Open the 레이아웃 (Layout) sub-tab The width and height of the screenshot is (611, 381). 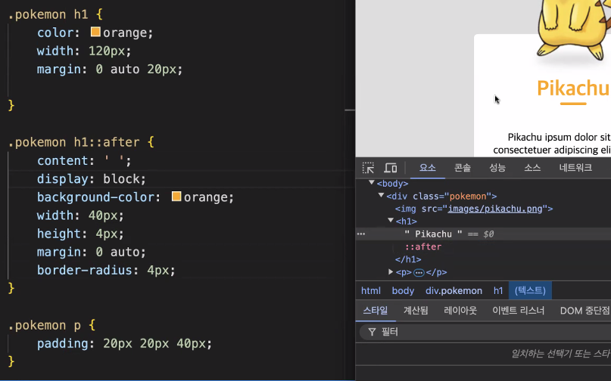(460, 311)
